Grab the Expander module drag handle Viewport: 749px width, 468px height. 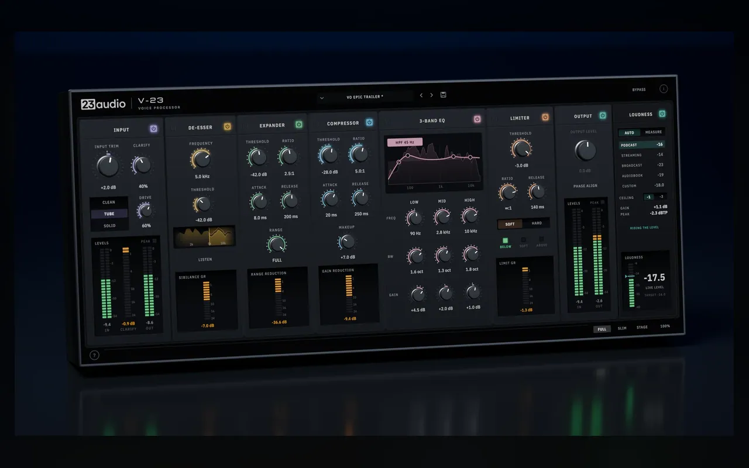pyautogui.click(x=246, y=126)
